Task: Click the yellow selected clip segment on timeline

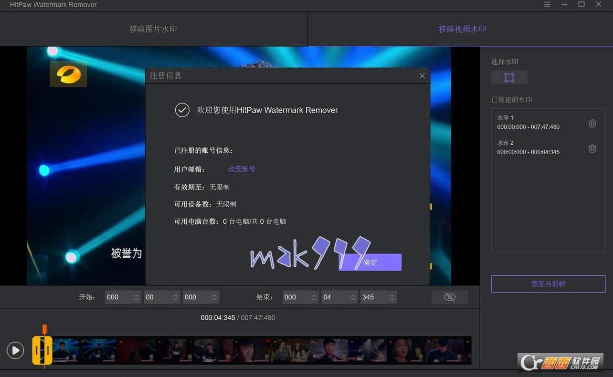Action: (42, 351)
